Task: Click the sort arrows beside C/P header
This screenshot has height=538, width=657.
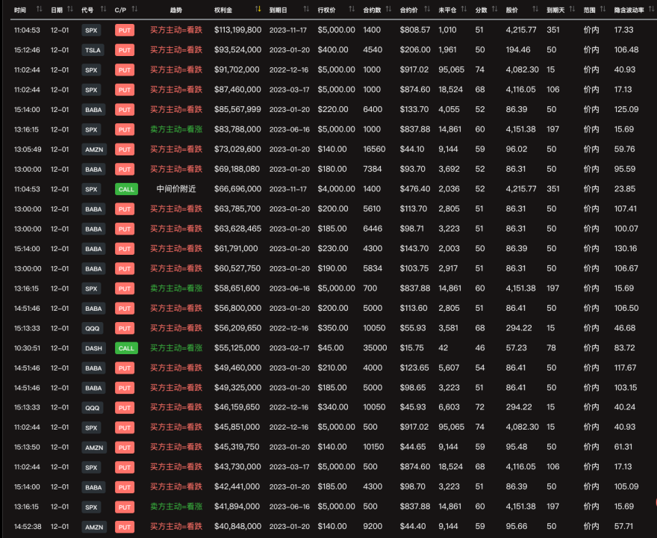Action: point(134,9)
